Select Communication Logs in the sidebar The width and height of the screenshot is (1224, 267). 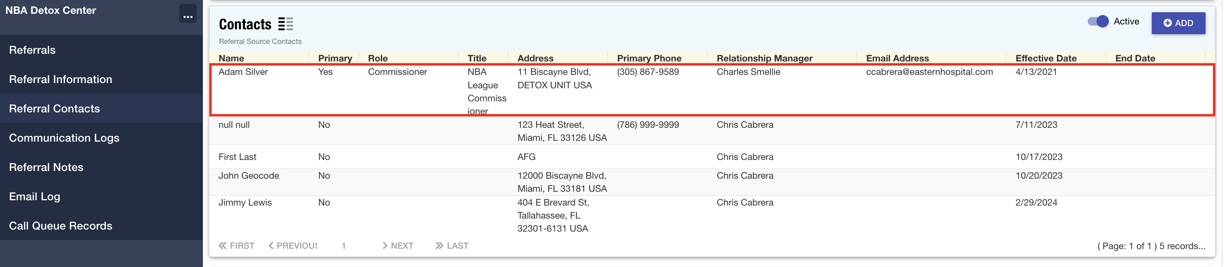point(64,138)
